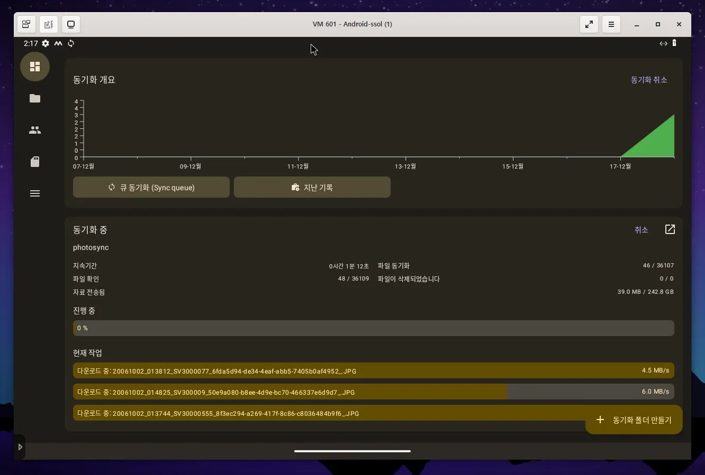
Task: Open sync details with the pop-out icon
Action: pyautogui.click(x=670, y=229)
